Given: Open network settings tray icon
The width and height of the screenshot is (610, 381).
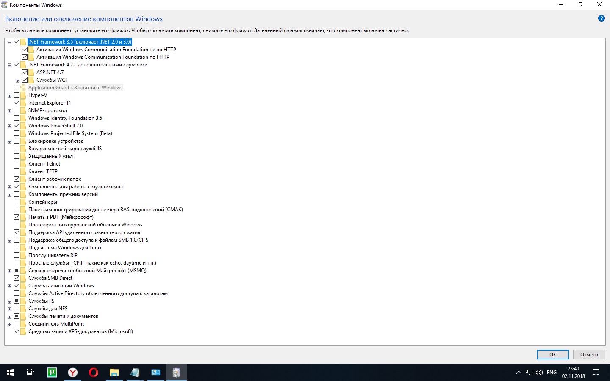Looking at the screenshot, I should click(529, 373).
